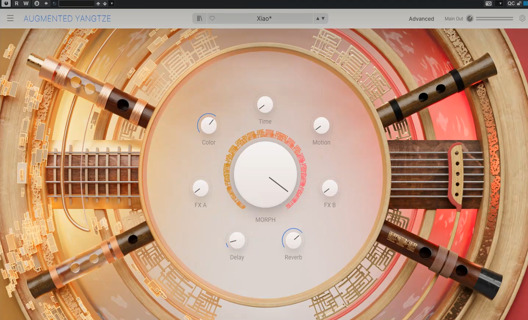Click the Xiao preset name field
The width and height of the screenshot is (528, 320).
pyautogui.click(x=264, y=18)
